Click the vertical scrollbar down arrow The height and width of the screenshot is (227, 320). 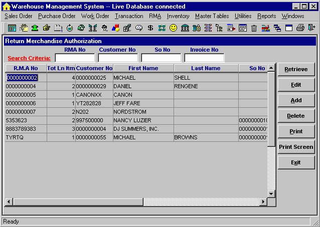(271, 193)
